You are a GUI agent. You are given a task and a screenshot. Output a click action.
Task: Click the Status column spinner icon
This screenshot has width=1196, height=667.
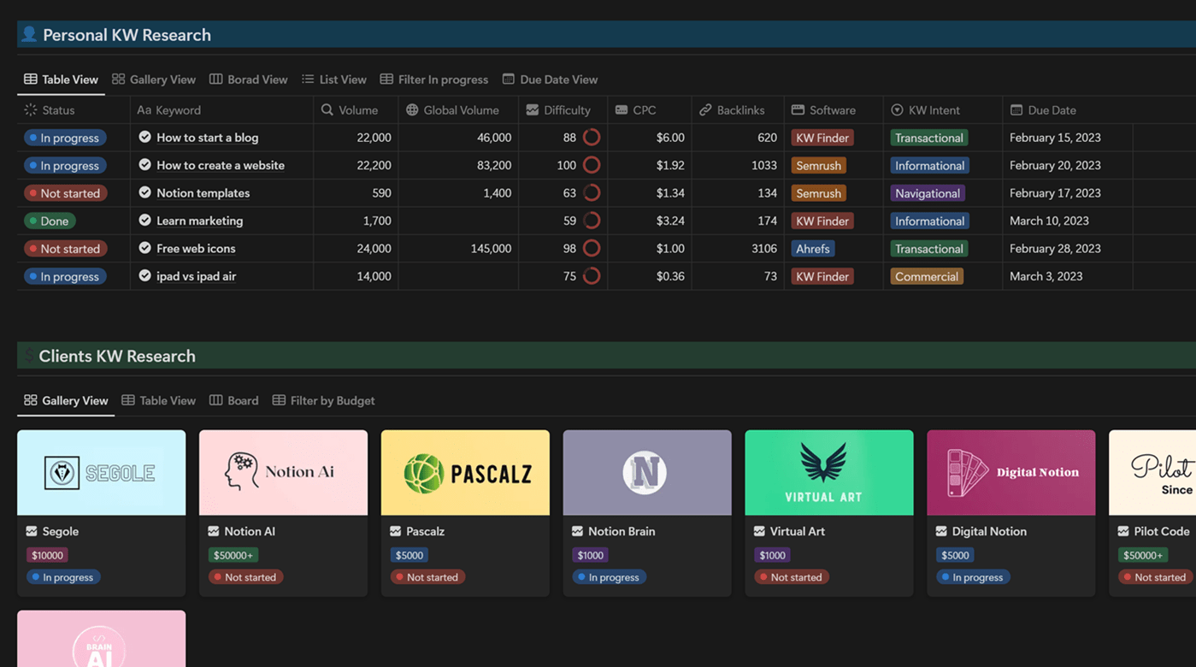[x=31, y=110]
